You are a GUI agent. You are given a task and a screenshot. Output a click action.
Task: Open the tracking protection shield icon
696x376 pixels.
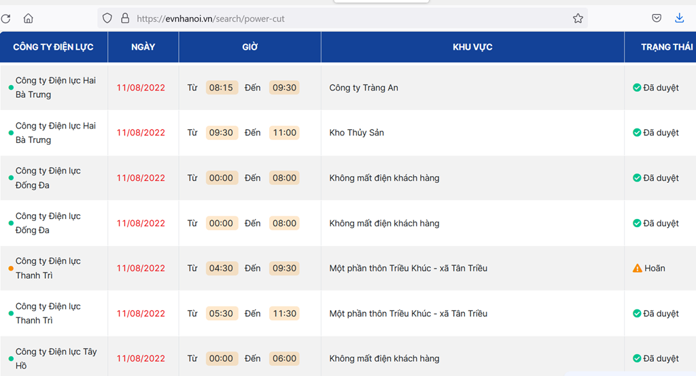click(x=107, y=18)
